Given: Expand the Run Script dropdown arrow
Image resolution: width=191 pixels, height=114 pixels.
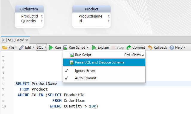Looking at the screenshot, I should 88,47.
